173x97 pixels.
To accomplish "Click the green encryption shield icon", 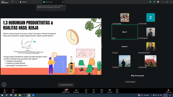I will (x=150, y=2).
